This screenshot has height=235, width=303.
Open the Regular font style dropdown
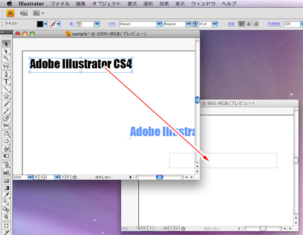(188, 24)
